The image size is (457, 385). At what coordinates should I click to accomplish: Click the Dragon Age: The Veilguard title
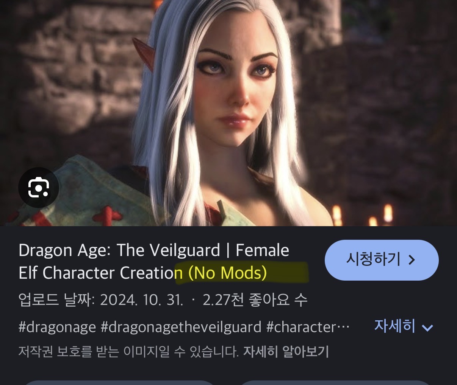coord(119,250)
